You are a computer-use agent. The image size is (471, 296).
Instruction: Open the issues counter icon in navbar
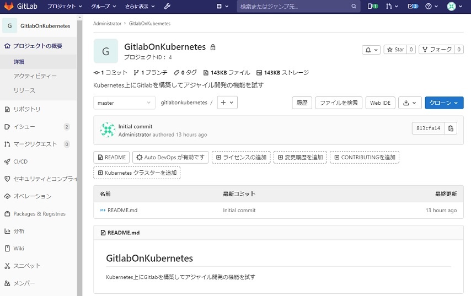[x=373, y=6]
